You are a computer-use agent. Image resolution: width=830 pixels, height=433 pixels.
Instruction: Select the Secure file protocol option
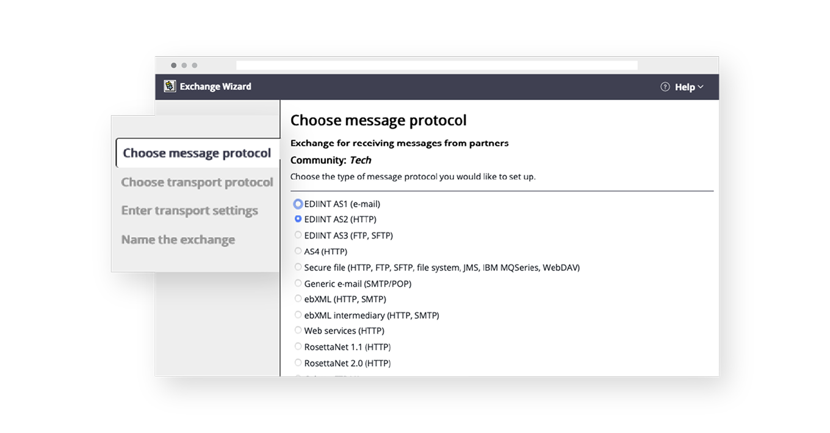point(298,267)
